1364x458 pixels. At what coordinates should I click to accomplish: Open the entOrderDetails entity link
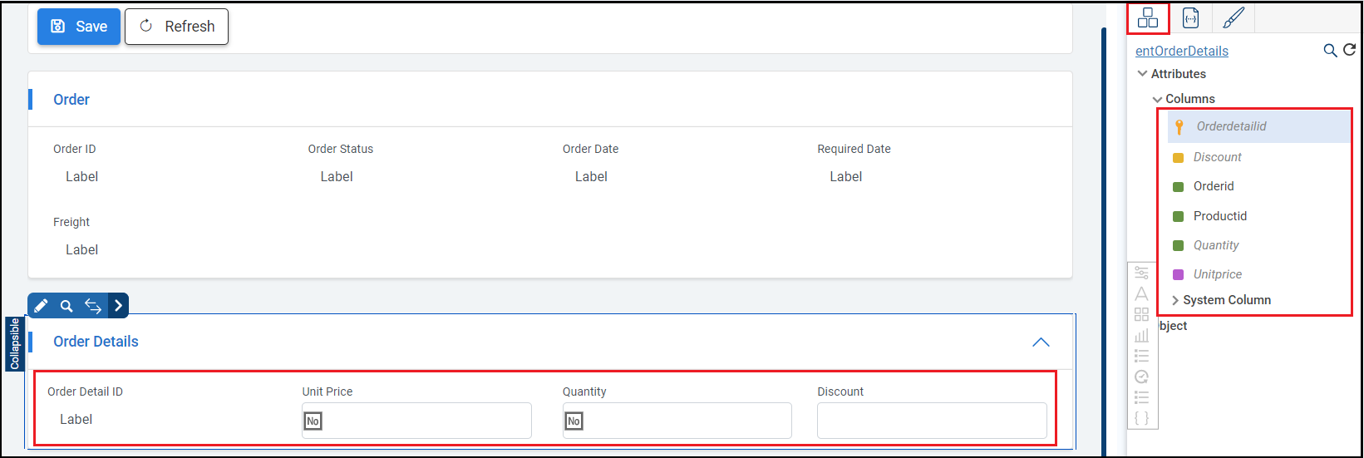(1181, 51)
